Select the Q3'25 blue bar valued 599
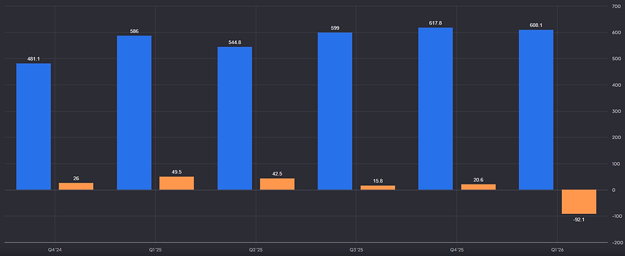 335,111
